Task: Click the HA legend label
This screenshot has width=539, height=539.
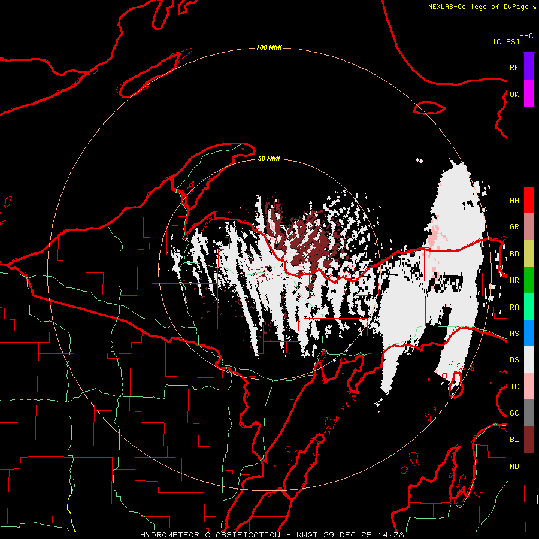Action: [514, 201]
